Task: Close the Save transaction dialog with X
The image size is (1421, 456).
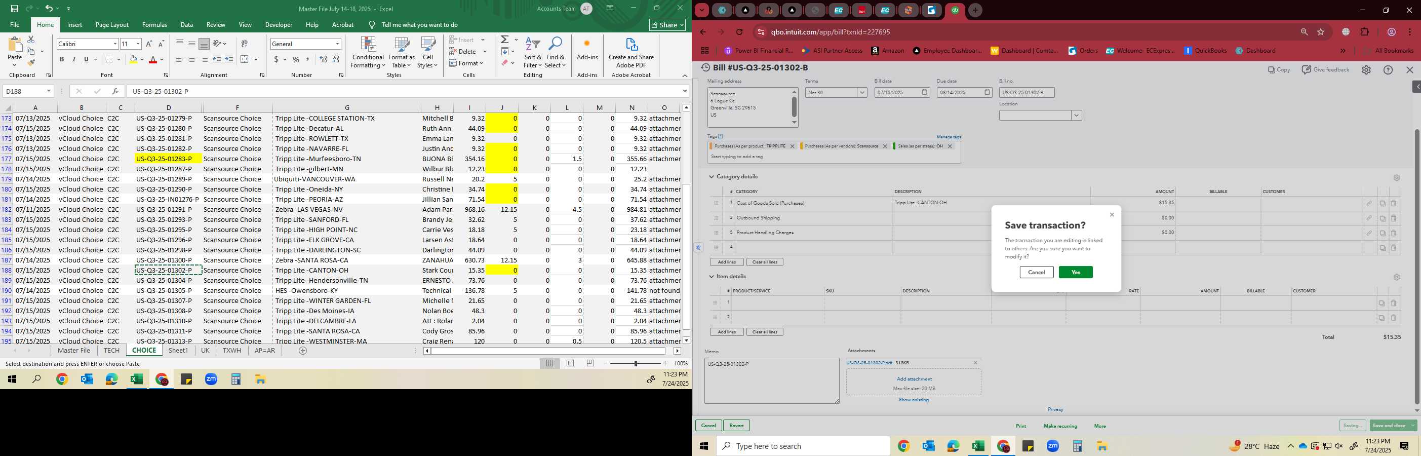Action: click(1112, 215)
